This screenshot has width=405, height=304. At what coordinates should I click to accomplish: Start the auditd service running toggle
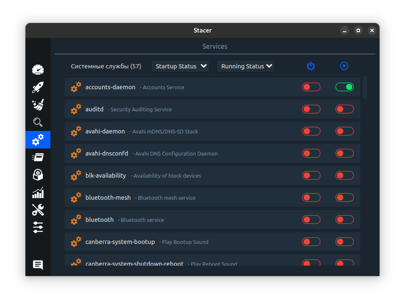345,109
